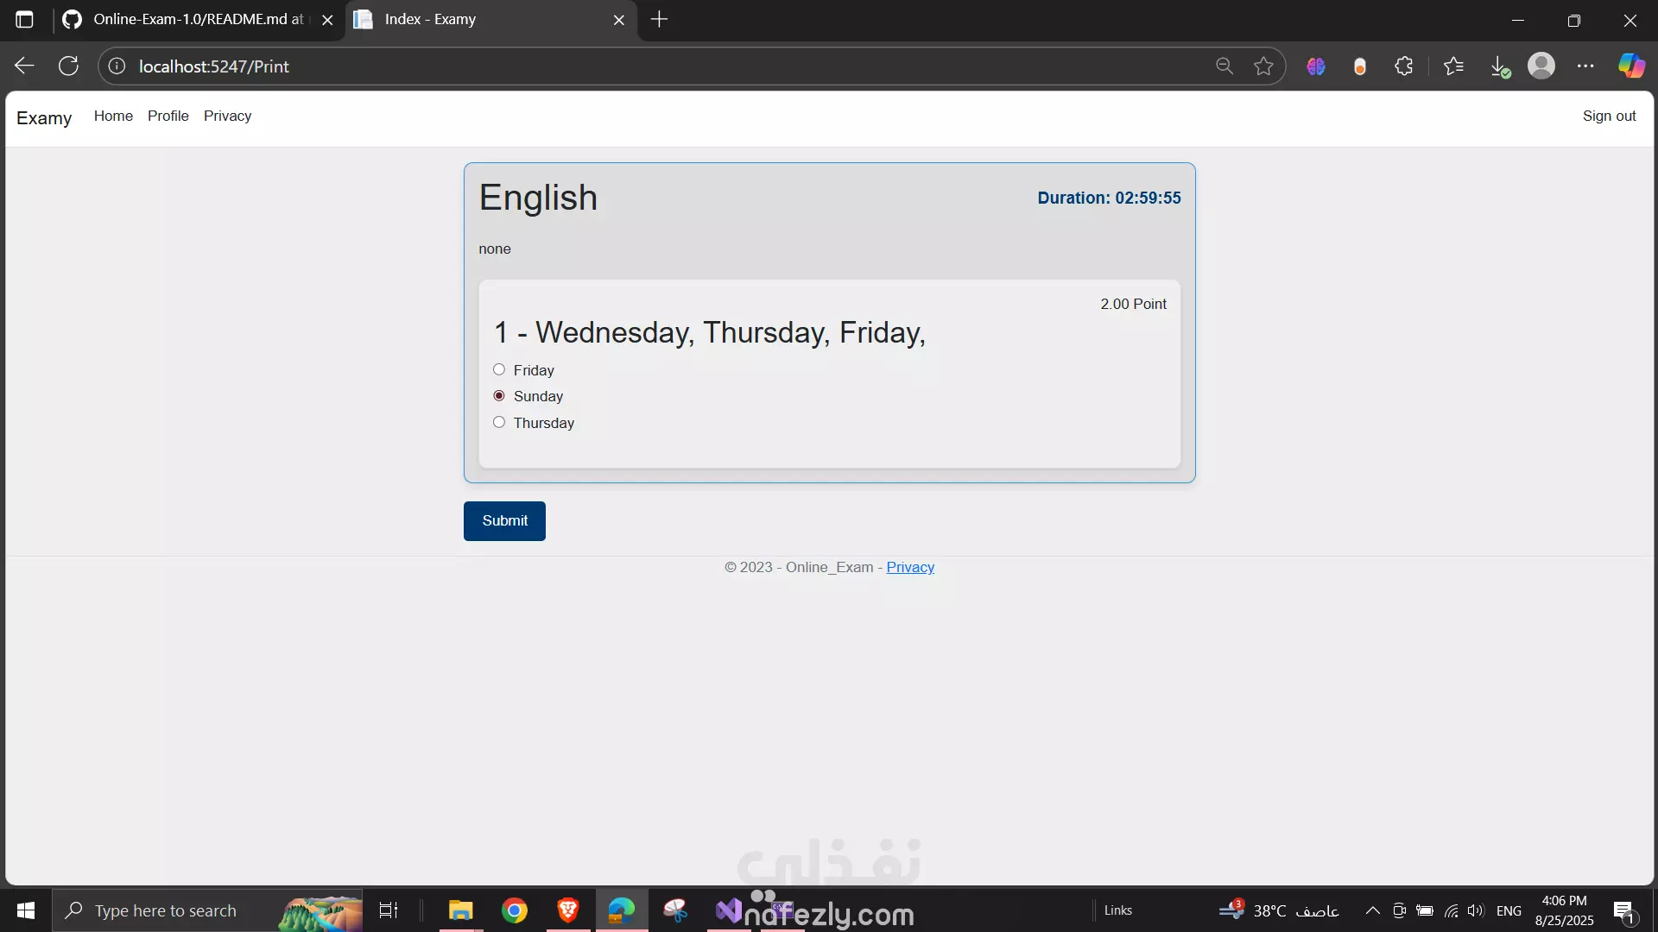Click the English exam title

point(538,198)
